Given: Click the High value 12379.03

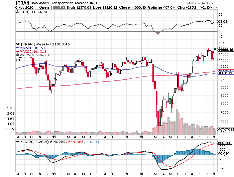Looking at the screenshot, I should pos(84,7).
